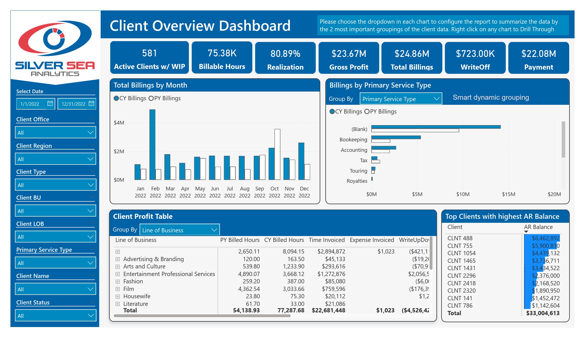Toggle CY Billings legend in monthly chart
The image size is (585, 338).
(x=130, y=98)
